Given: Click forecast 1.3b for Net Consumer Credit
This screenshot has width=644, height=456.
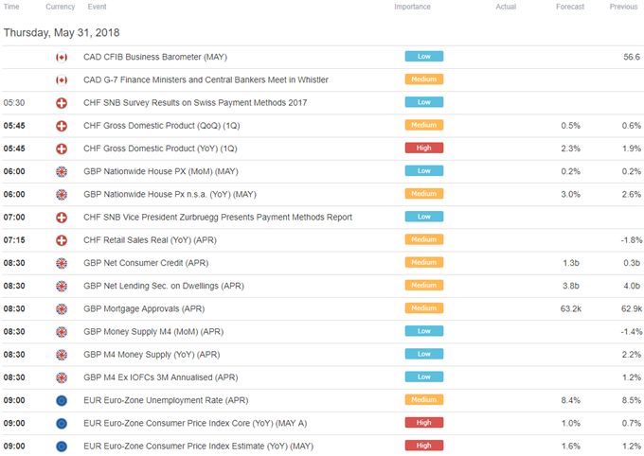Looking at the screenshot, I should click(571, 263).
